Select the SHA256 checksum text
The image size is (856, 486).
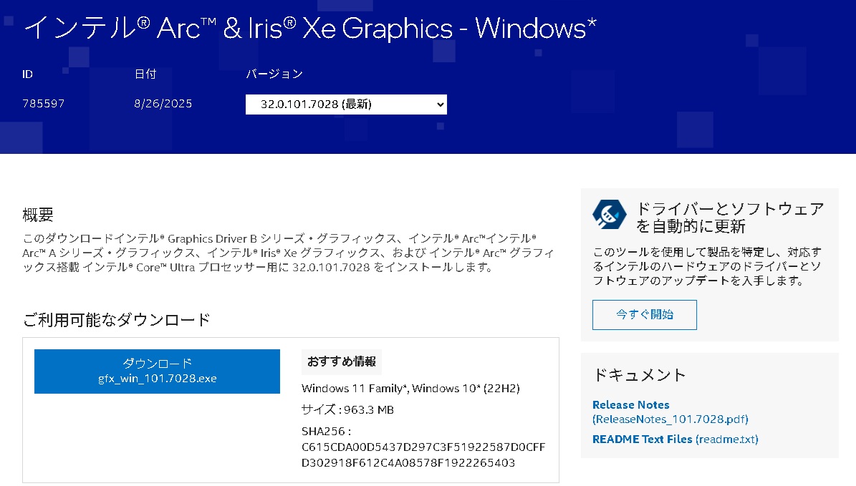425,454
